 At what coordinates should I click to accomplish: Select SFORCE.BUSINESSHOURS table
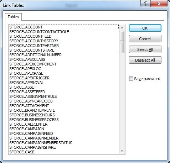point(64,115)
